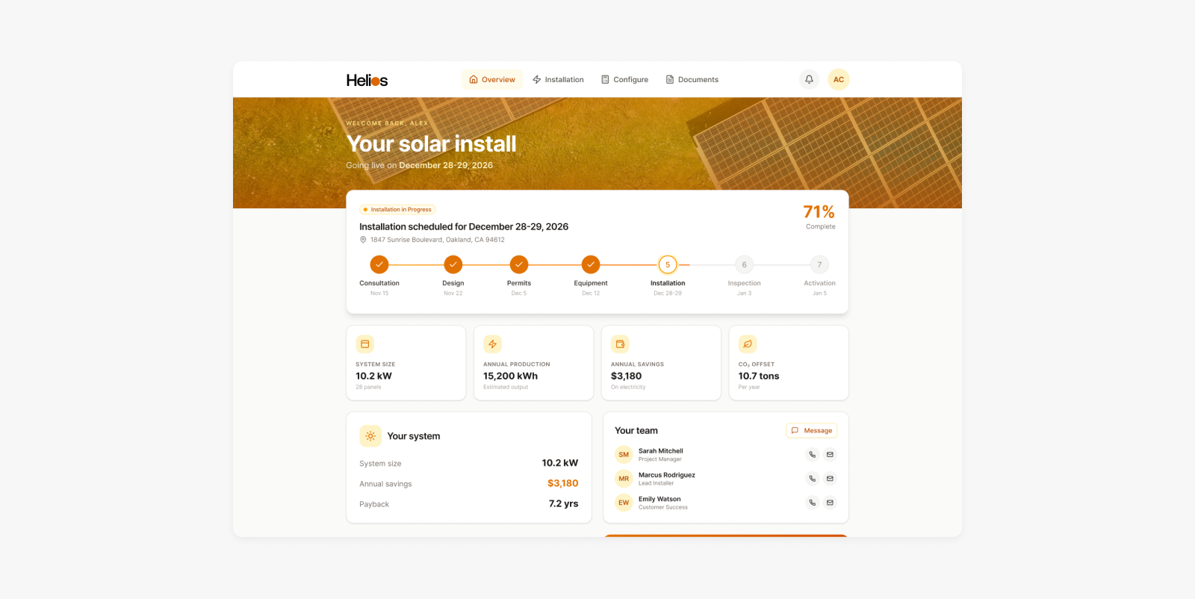Select the Permits step checkmark
1195x599 pixels.
[x=519, y=264]
